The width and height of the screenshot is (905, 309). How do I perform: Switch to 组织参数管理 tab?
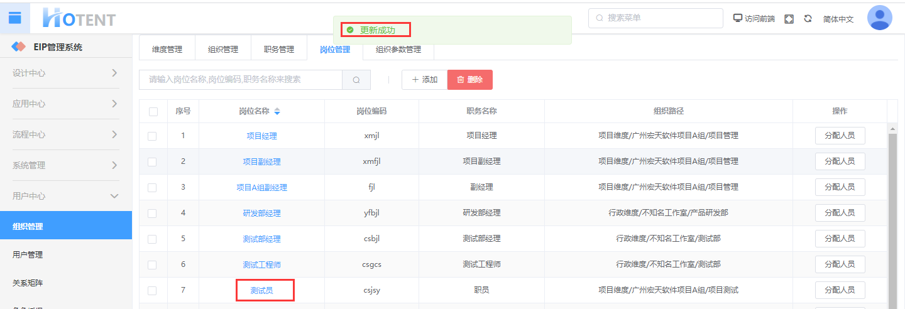pyautogui.click(x=398, y=49)
